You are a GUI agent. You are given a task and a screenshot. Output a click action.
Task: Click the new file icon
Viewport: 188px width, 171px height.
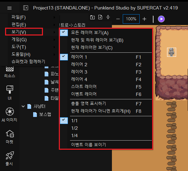[x=100, y=17]
